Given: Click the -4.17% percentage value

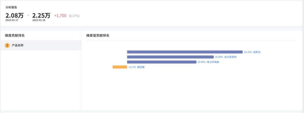Looking at the screenshot, I should (132, 67).
